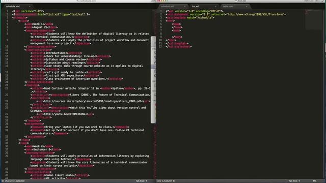Close the table.html tab
326x183 pixels.
point(247,7)
